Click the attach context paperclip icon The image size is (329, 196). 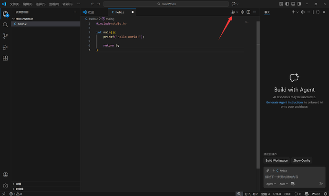click(x=267, y=171)
